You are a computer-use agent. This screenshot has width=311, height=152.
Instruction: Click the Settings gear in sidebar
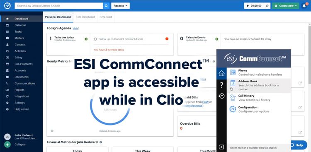7,103
